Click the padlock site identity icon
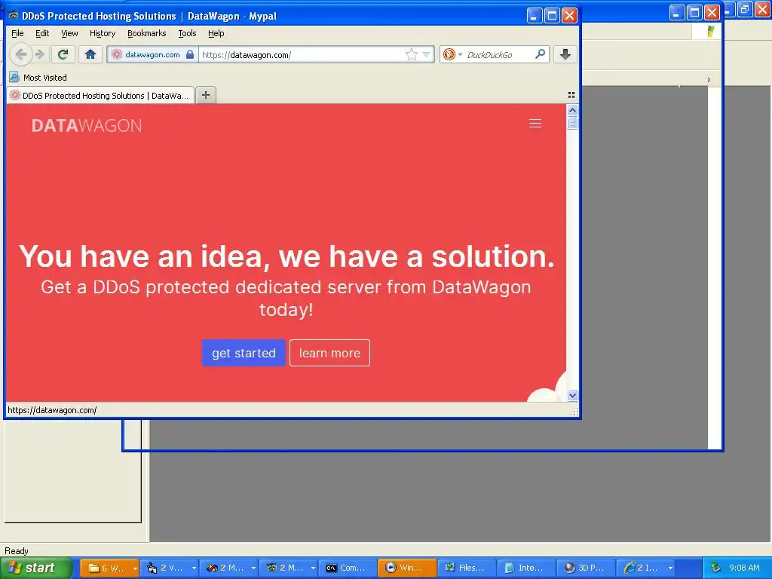 pos(190,54)
